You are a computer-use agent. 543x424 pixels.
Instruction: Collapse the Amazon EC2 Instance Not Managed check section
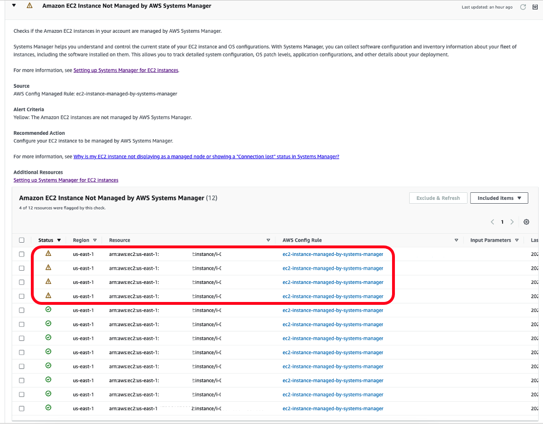[14, 6]
